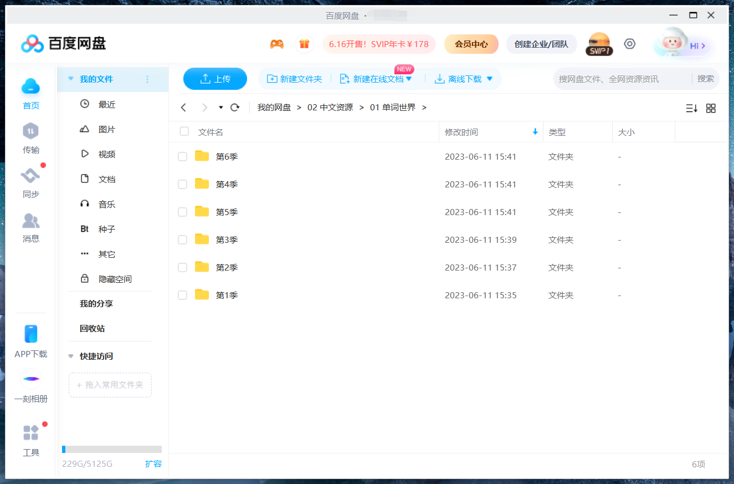Refresh the current folder view

click(234, 108)
